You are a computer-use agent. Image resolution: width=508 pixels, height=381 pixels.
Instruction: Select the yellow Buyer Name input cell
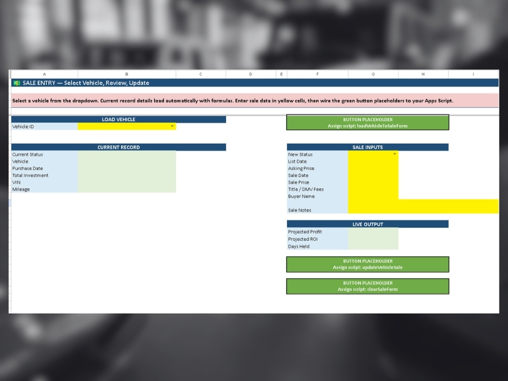373,196
